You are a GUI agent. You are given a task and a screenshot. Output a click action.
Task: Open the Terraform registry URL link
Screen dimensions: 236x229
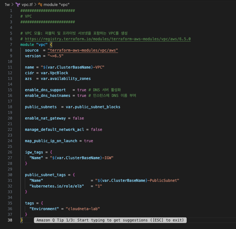pyautogui.click(x=108, y=39)
